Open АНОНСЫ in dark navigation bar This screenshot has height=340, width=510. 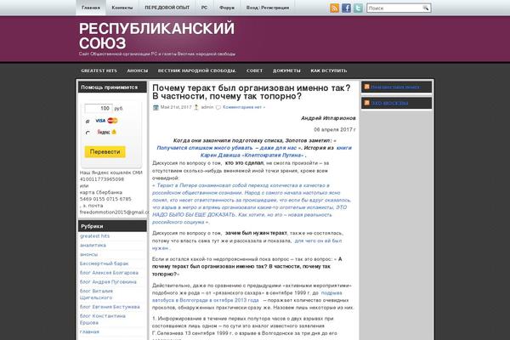tap(137, 71)
